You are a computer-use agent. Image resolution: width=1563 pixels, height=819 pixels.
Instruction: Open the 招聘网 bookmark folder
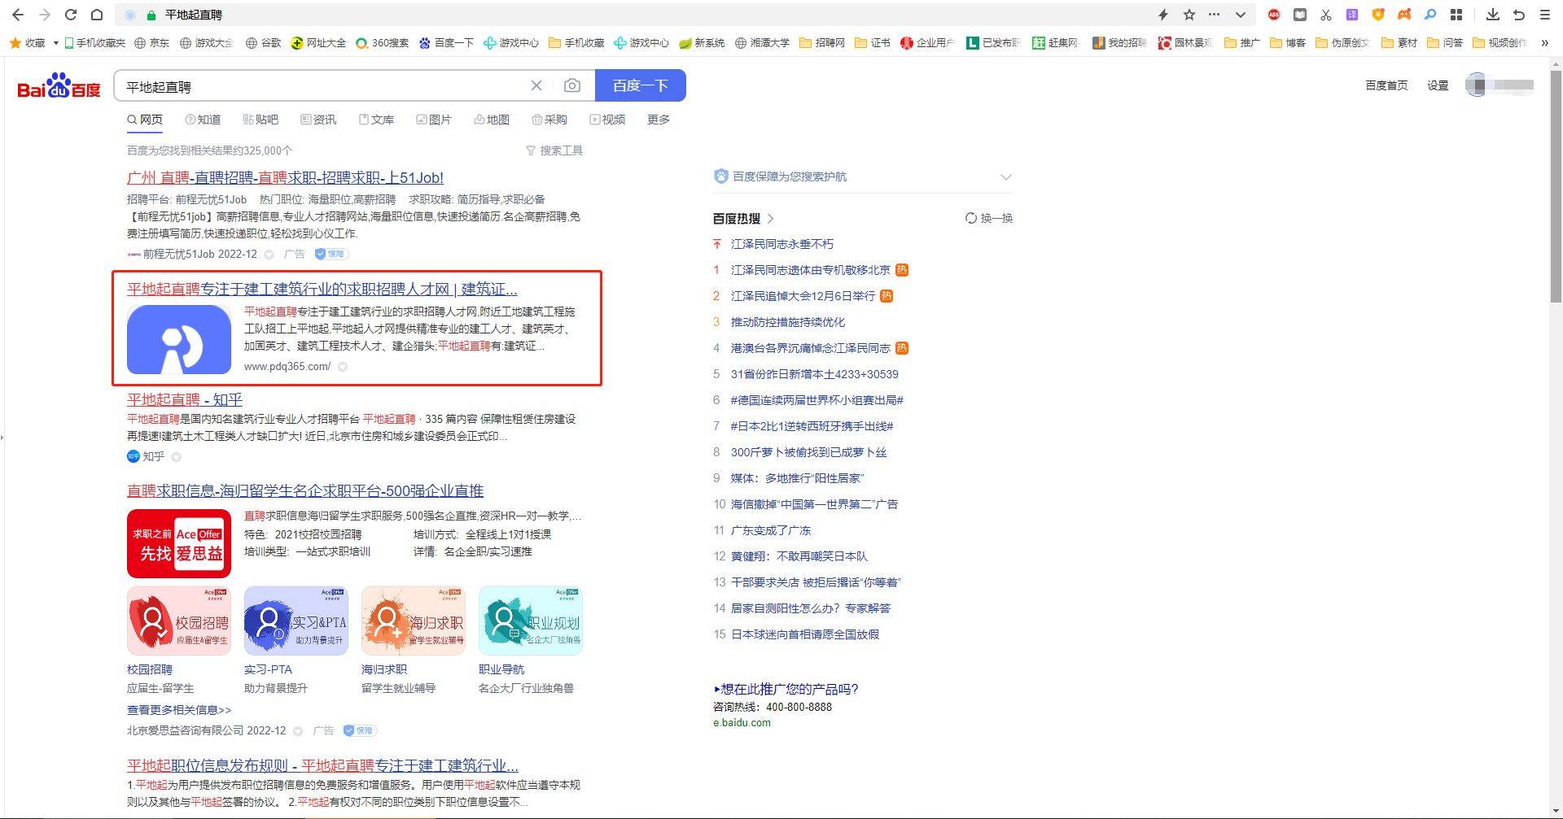pyautogui.click(x=822, y=42)
